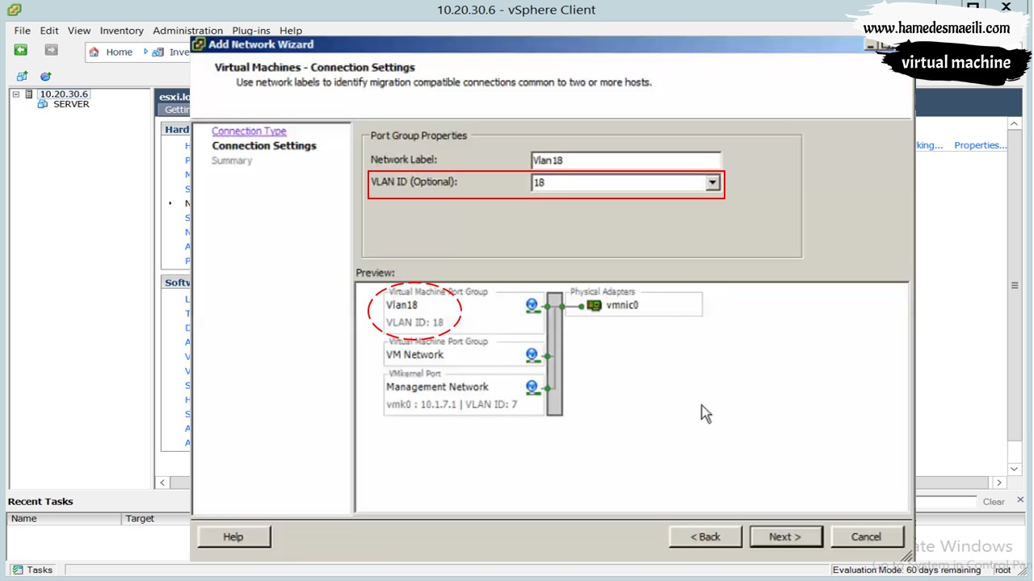Click the vmnic0 adapter label

pos(622,305)
